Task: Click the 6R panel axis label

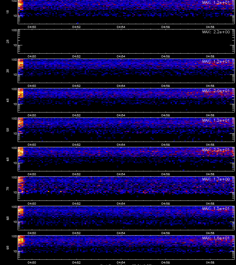Action: (8, 159)
